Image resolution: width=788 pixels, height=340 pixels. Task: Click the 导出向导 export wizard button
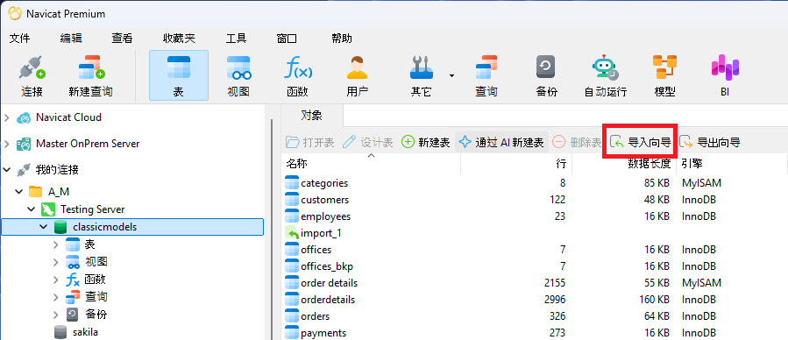(x=710, y=143)
